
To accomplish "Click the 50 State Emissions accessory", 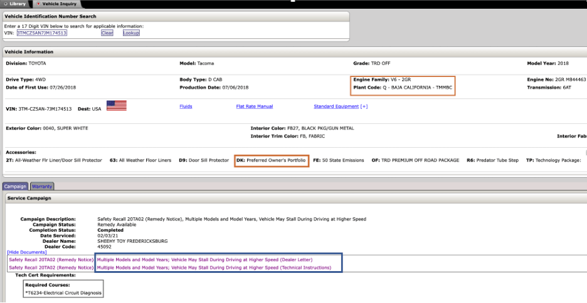I will coord(339,160).
